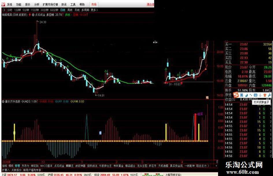The image size is (273, 176).
Task: Select the 点石成金 indicator template
Action: (59, 166)
